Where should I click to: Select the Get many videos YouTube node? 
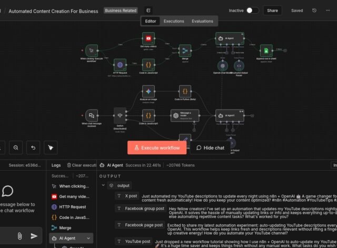(x=148, y=38)
